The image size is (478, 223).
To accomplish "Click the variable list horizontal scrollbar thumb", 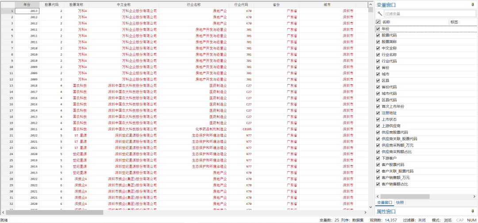I will pos(405,197).
